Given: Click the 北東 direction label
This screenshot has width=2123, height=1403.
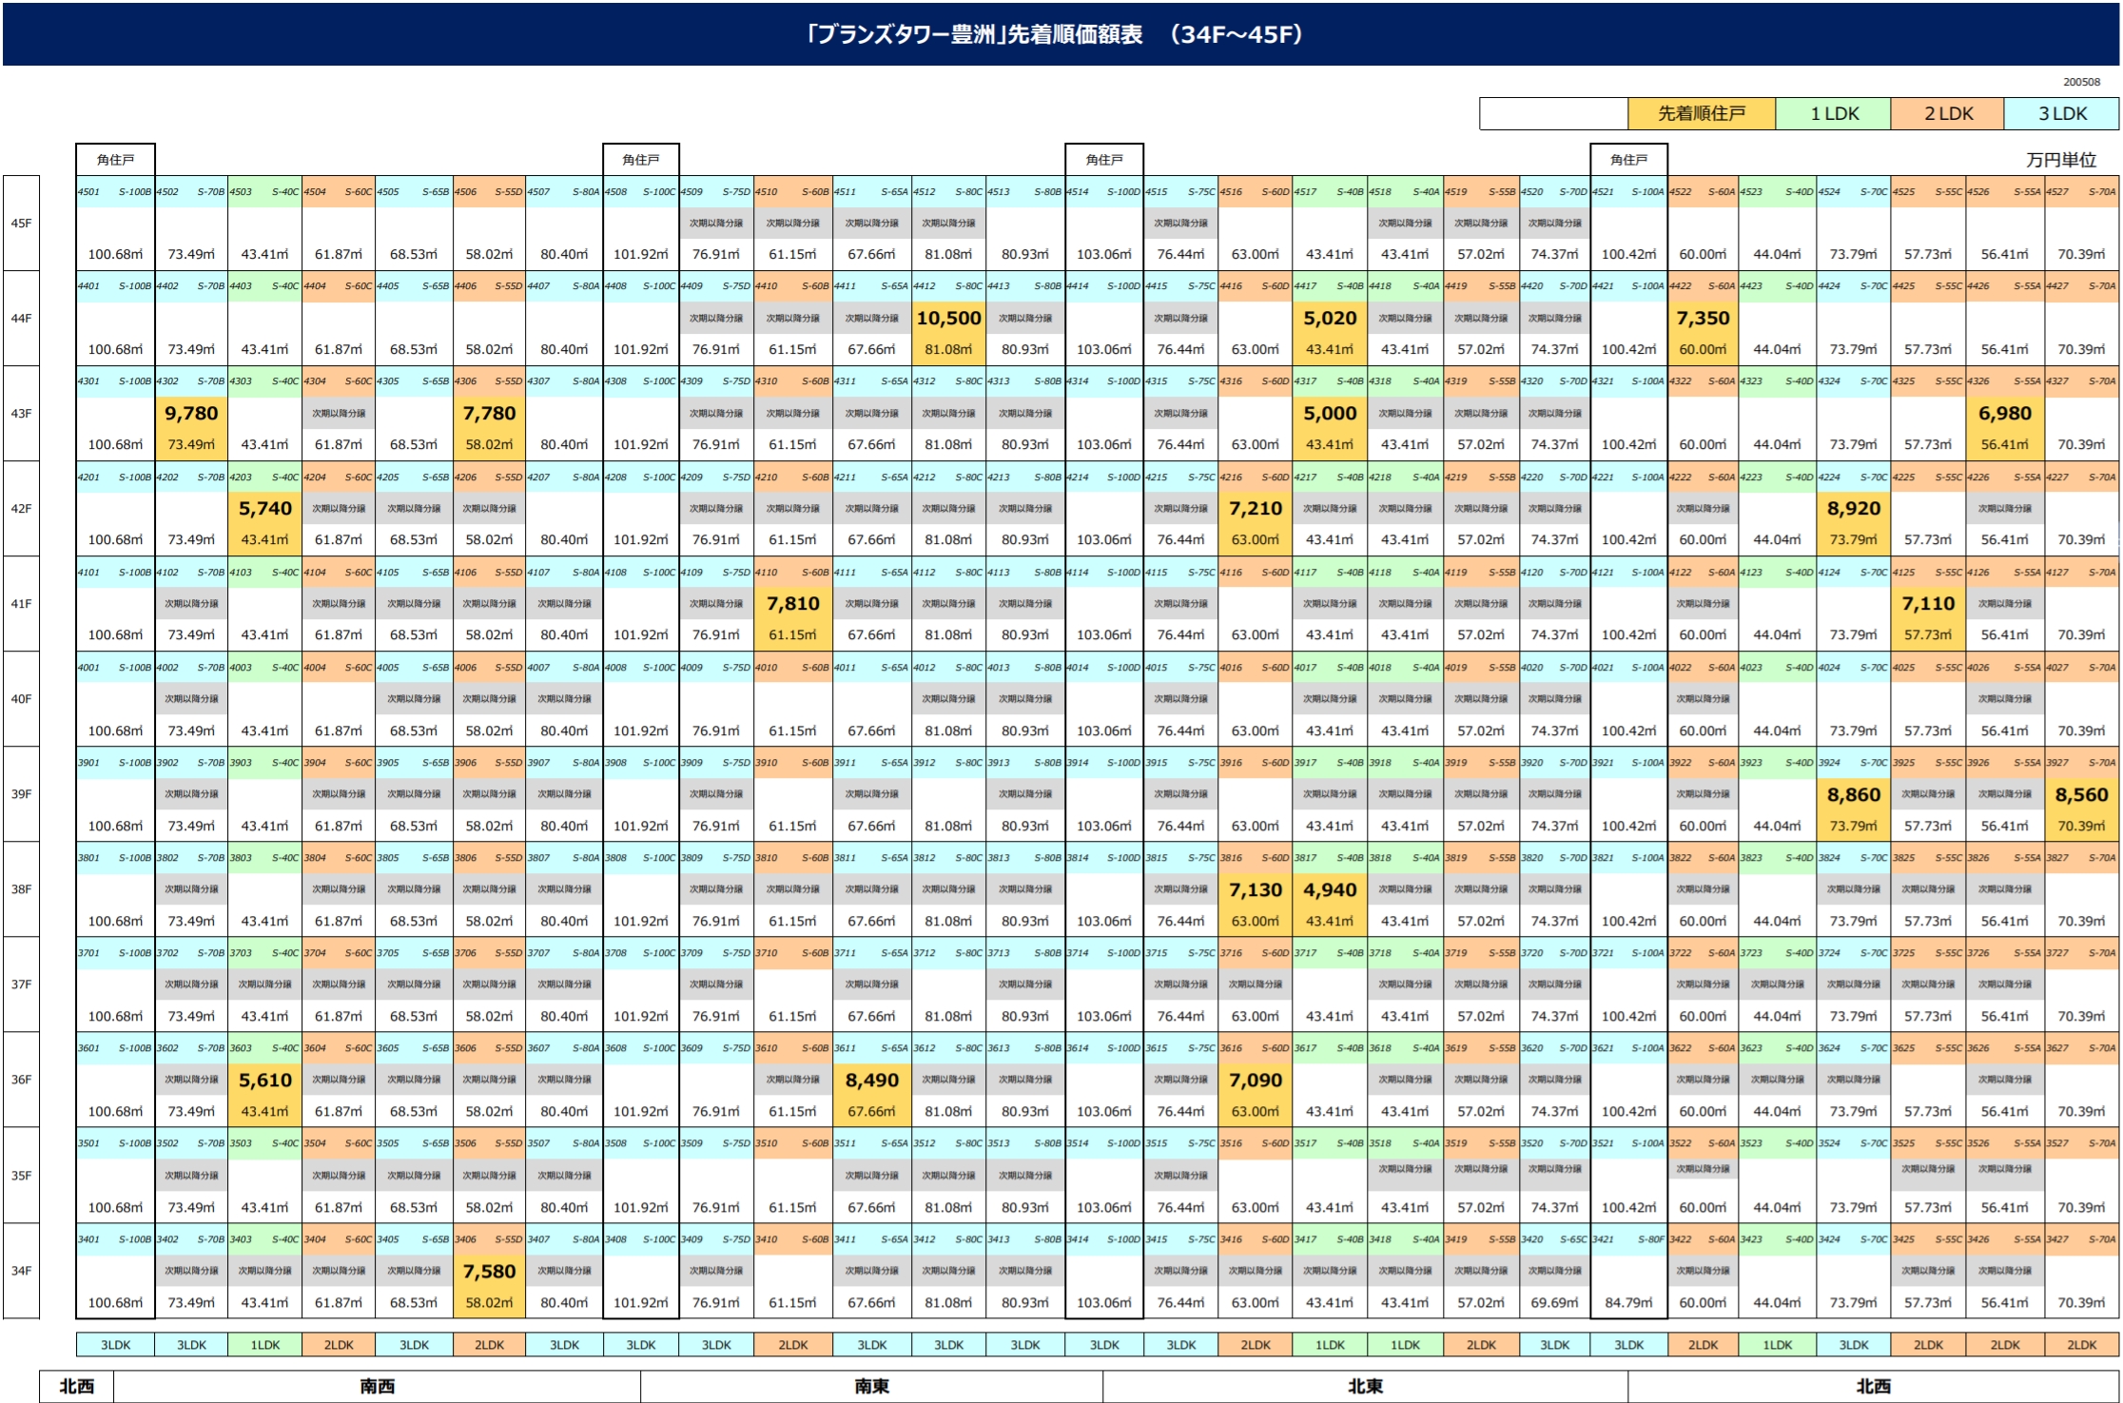Looking at the screenshot, I should click(x=1365, y=1386).
